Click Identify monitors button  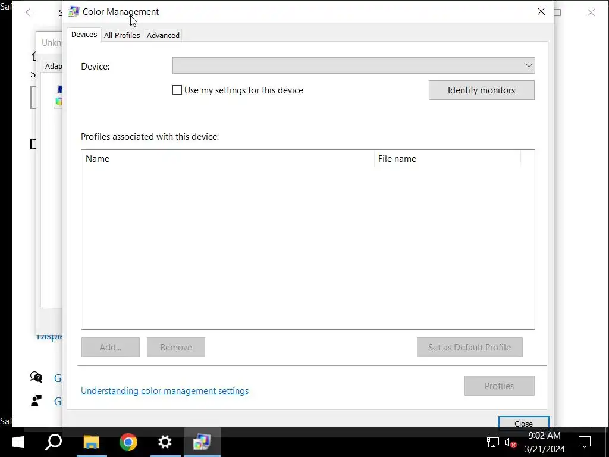(482, 90)
